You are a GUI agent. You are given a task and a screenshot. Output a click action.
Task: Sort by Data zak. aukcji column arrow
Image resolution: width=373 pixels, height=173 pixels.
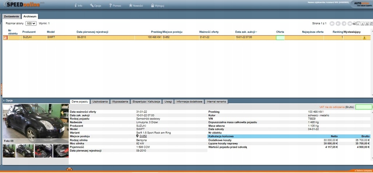[256, 32]
